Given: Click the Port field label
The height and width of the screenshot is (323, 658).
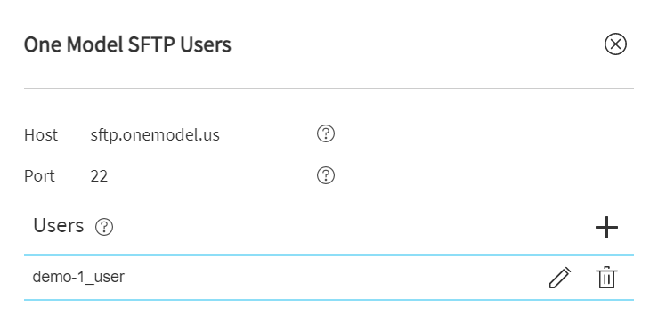Looking at the screenshot, I should [39, 176].
